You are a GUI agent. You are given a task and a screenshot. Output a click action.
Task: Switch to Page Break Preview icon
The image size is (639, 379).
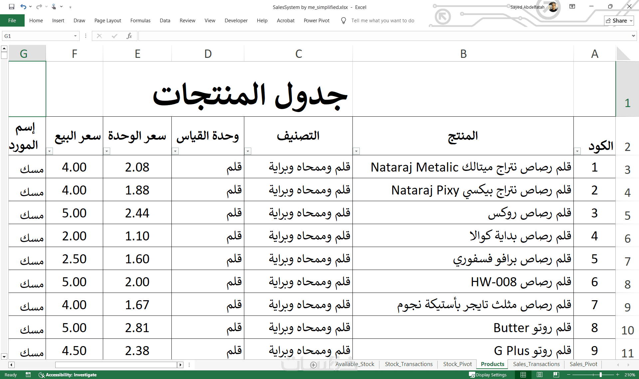coord(556,375)
